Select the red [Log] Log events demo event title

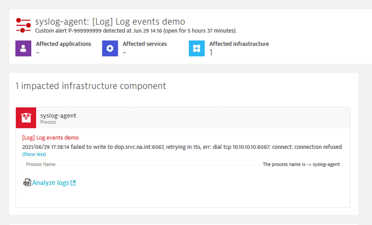pos(50,138)
